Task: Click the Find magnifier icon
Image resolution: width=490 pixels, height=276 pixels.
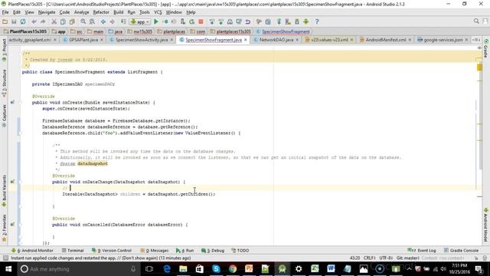Action: [83, 21]
